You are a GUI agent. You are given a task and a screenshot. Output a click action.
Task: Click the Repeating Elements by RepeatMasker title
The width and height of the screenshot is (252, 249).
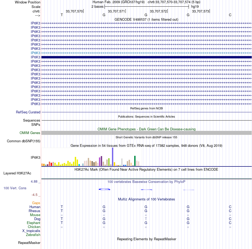(146, 239)
